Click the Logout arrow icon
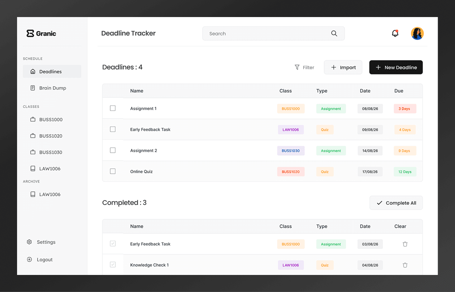 click(x=29, y=260)
